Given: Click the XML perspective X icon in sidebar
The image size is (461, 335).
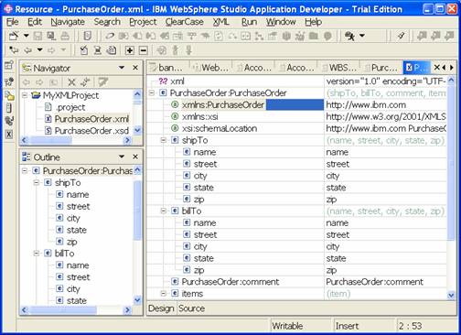Looking at the screenshot, I should (x=9, y=134).
